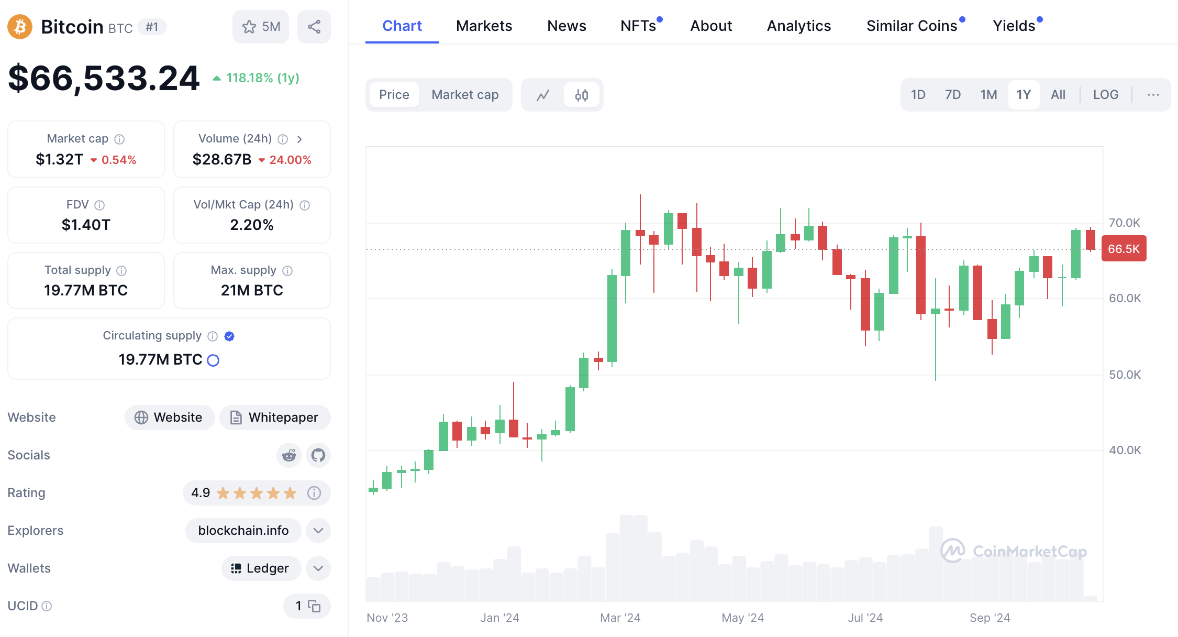Image resolution: width=1178 pixels, height=637 pixels.
Task: Open Volume (24h) info icon
Action: [x=283, y=139]
